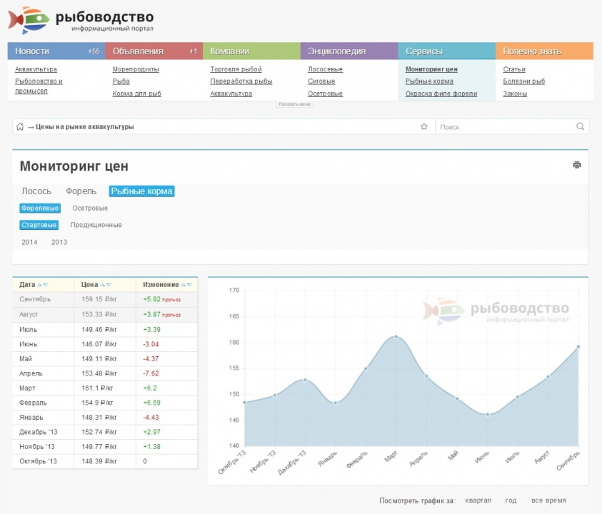Switch to the Форель tab
This screenshot has height=514, width=602.
[81, 191]
